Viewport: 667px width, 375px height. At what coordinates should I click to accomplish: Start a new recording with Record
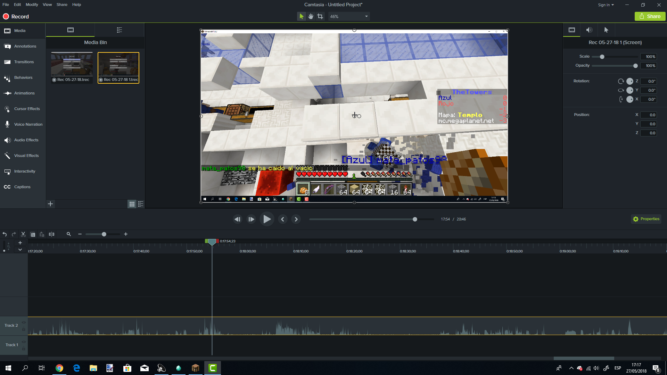pos(16,16)
